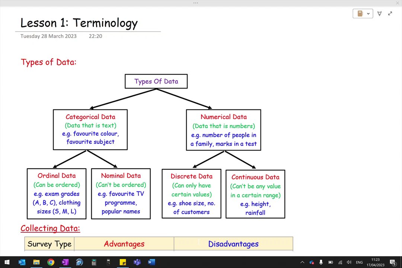Click the text (Can't be ordered)
This screenshot has width=402, height=268.
click(121, 185)
